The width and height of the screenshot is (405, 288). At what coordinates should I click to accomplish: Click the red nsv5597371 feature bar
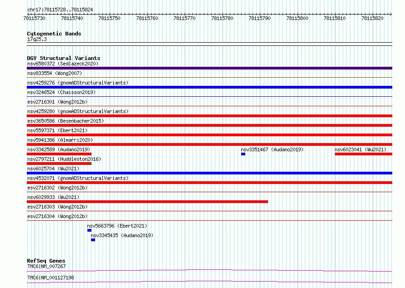point(209,135)
